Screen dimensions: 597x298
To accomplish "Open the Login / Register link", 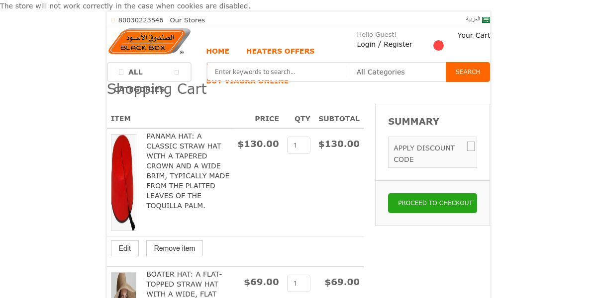I will (384, 44).
